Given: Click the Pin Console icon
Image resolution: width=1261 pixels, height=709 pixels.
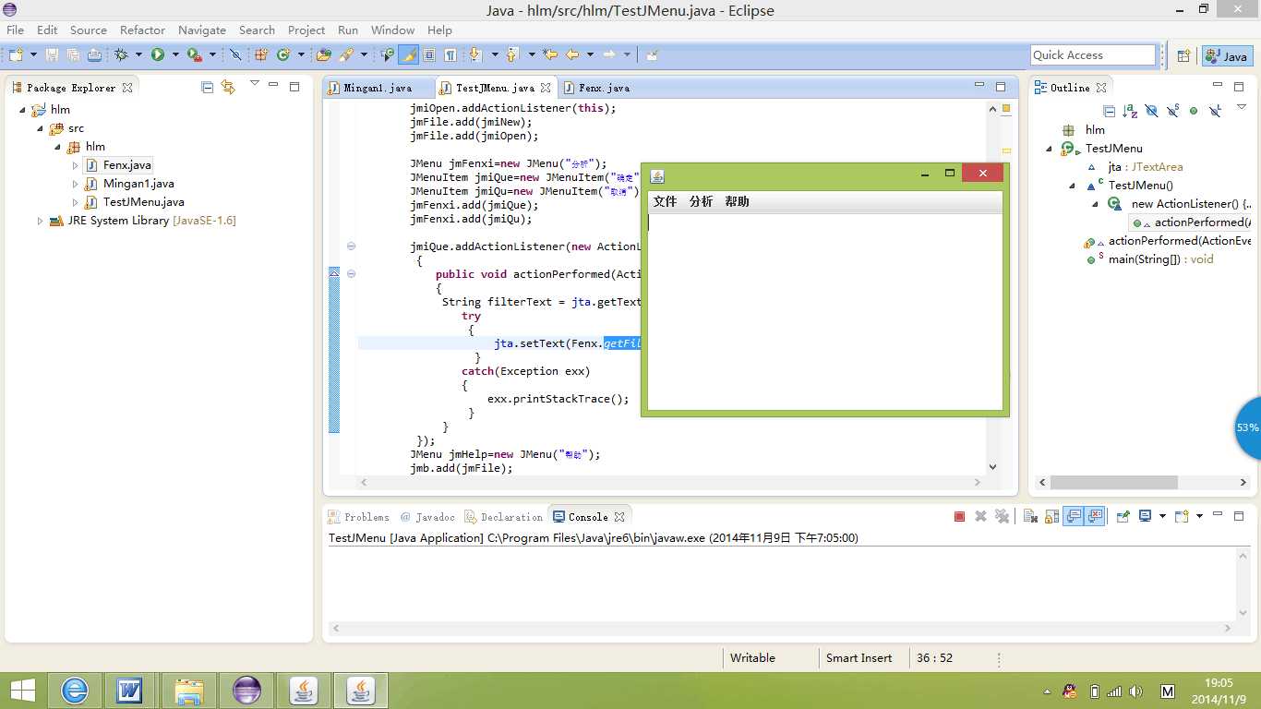Looking at the screenshot, I should pyautogui.click(x=1123, y=517).
